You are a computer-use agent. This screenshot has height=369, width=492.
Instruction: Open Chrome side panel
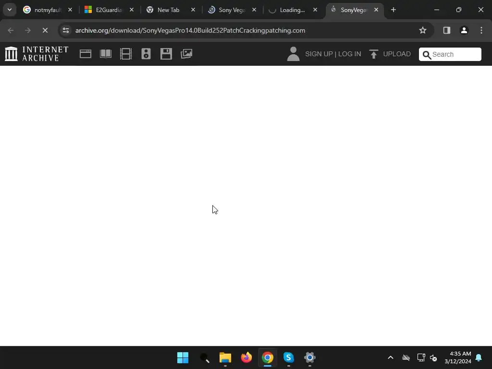446,30
